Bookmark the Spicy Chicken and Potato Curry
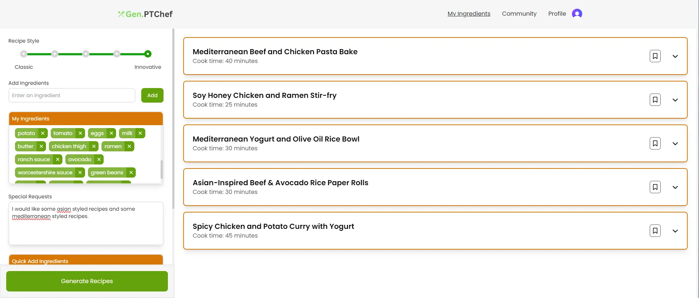 [x=655, y=231]
